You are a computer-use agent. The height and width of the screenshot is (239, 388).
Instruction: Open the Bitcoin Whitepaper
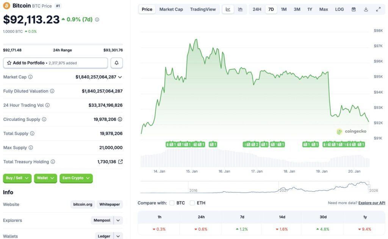coord(109,204)
